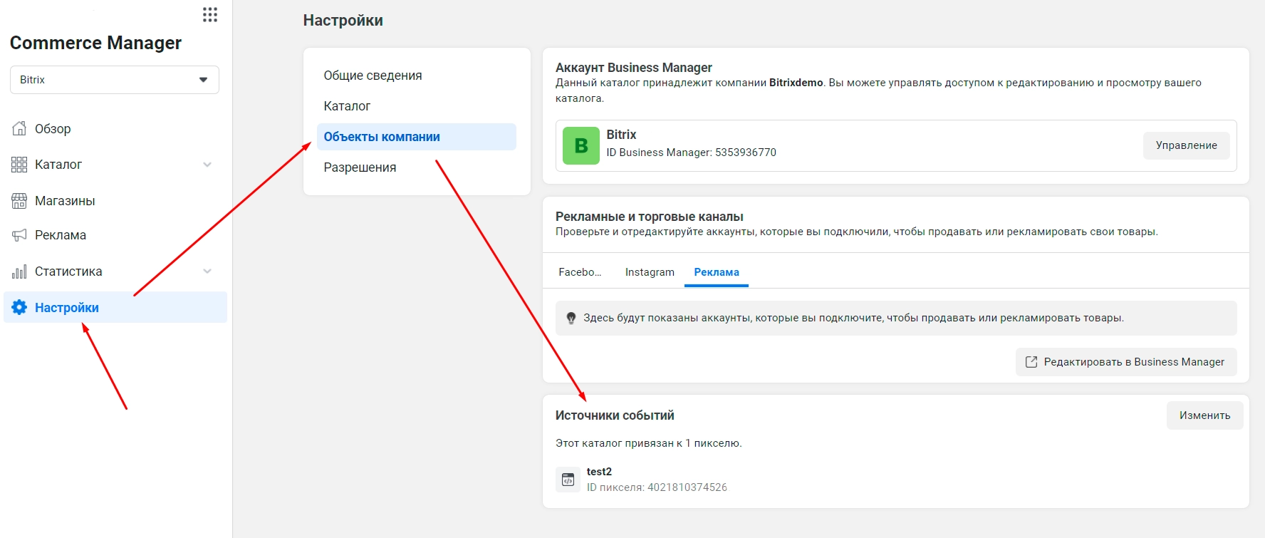This screenshot has height=538, width=1265.
Task: Expand the Статистика sidebar chevron
Action: 207,271
